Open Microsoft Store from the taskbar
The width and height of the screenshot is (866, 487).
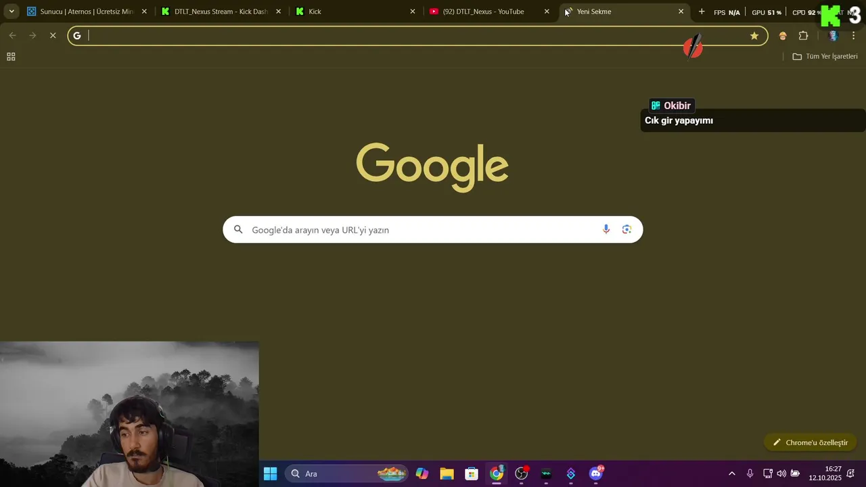472,473
